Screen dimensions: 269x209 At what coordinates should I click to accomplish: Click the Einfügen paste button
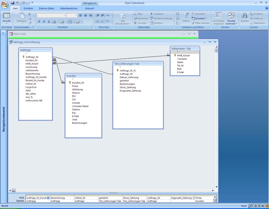coord(22,18)
